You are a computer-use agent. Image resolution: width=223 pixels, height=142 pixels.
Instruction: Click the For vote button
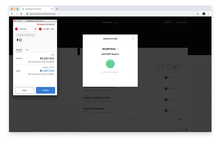[163, 67]
